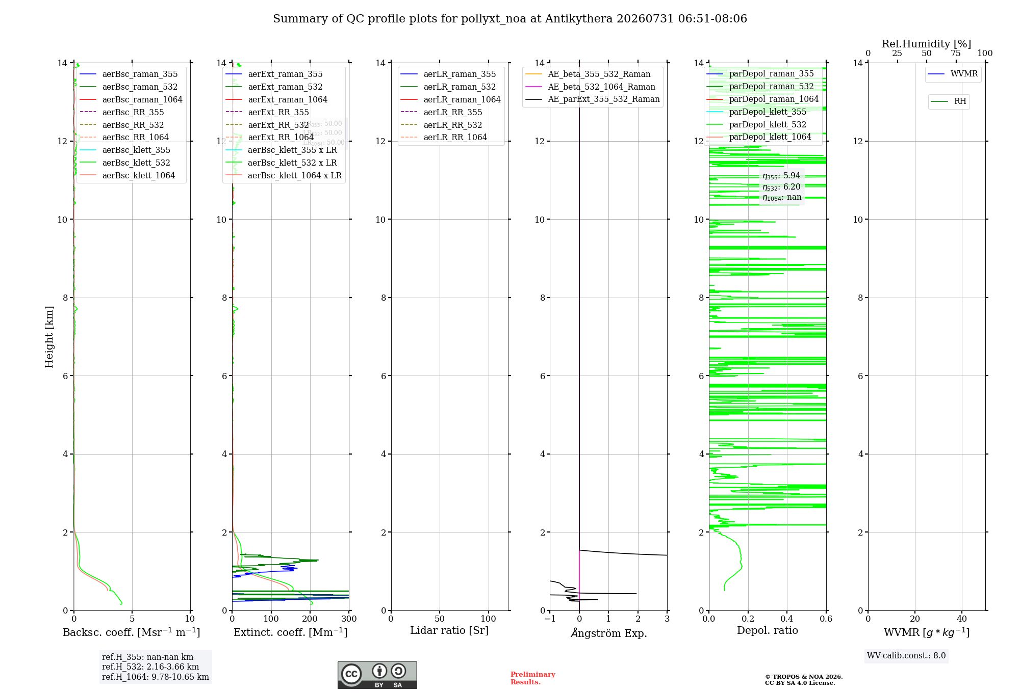Image resolution: width=1020 pixels, height=693 pixels.
Task: Click the ref.H_532: 2.16-3.66 km text
Action: coord(150,667)
